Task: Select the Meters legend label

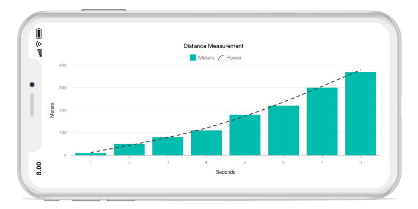Action: (x=206, y=58)
